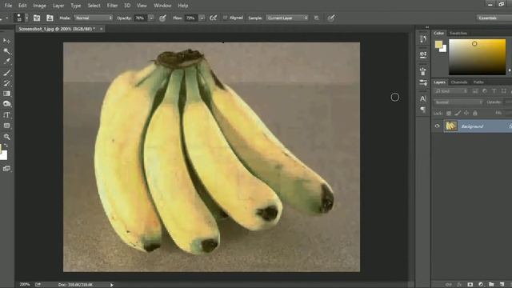Image resolution: width=512 pixels, height=288 pixels.
Task: Open the Brush panel toggle icon
Action: coord(37,18)
